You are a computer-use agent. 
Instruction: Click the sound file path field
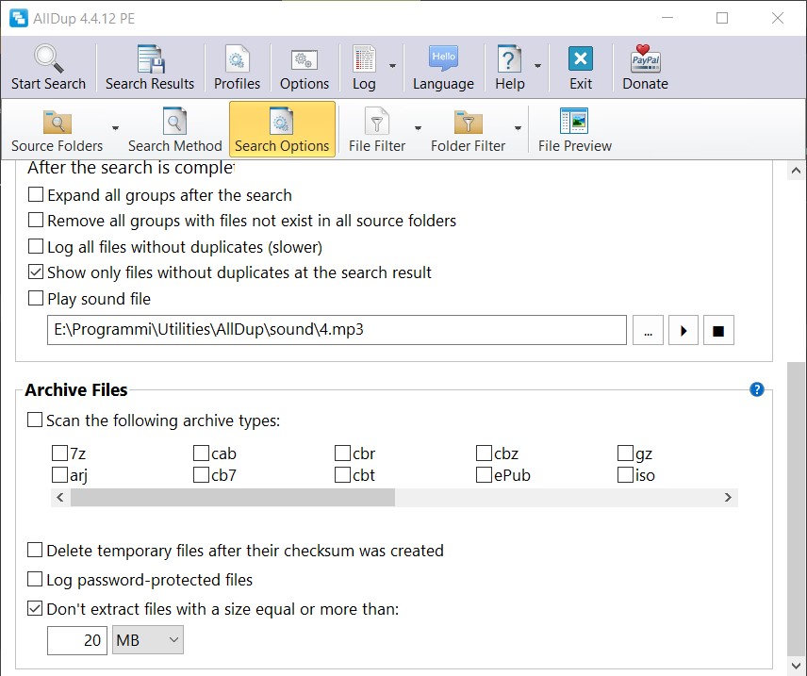pyautogui.click(x=337, y=330)
